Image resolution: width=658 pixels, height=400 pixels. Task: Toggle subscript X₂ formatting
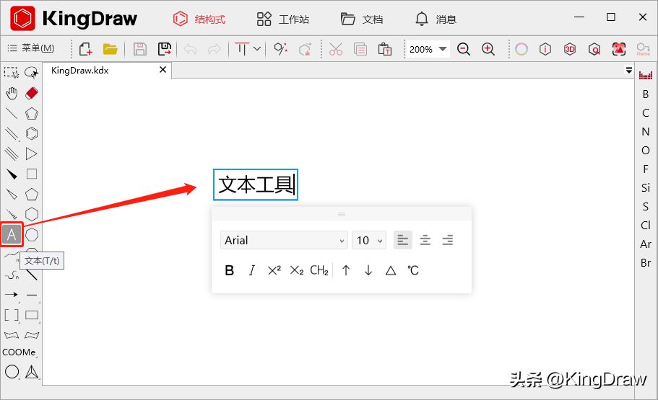click(x=297, y=270)
